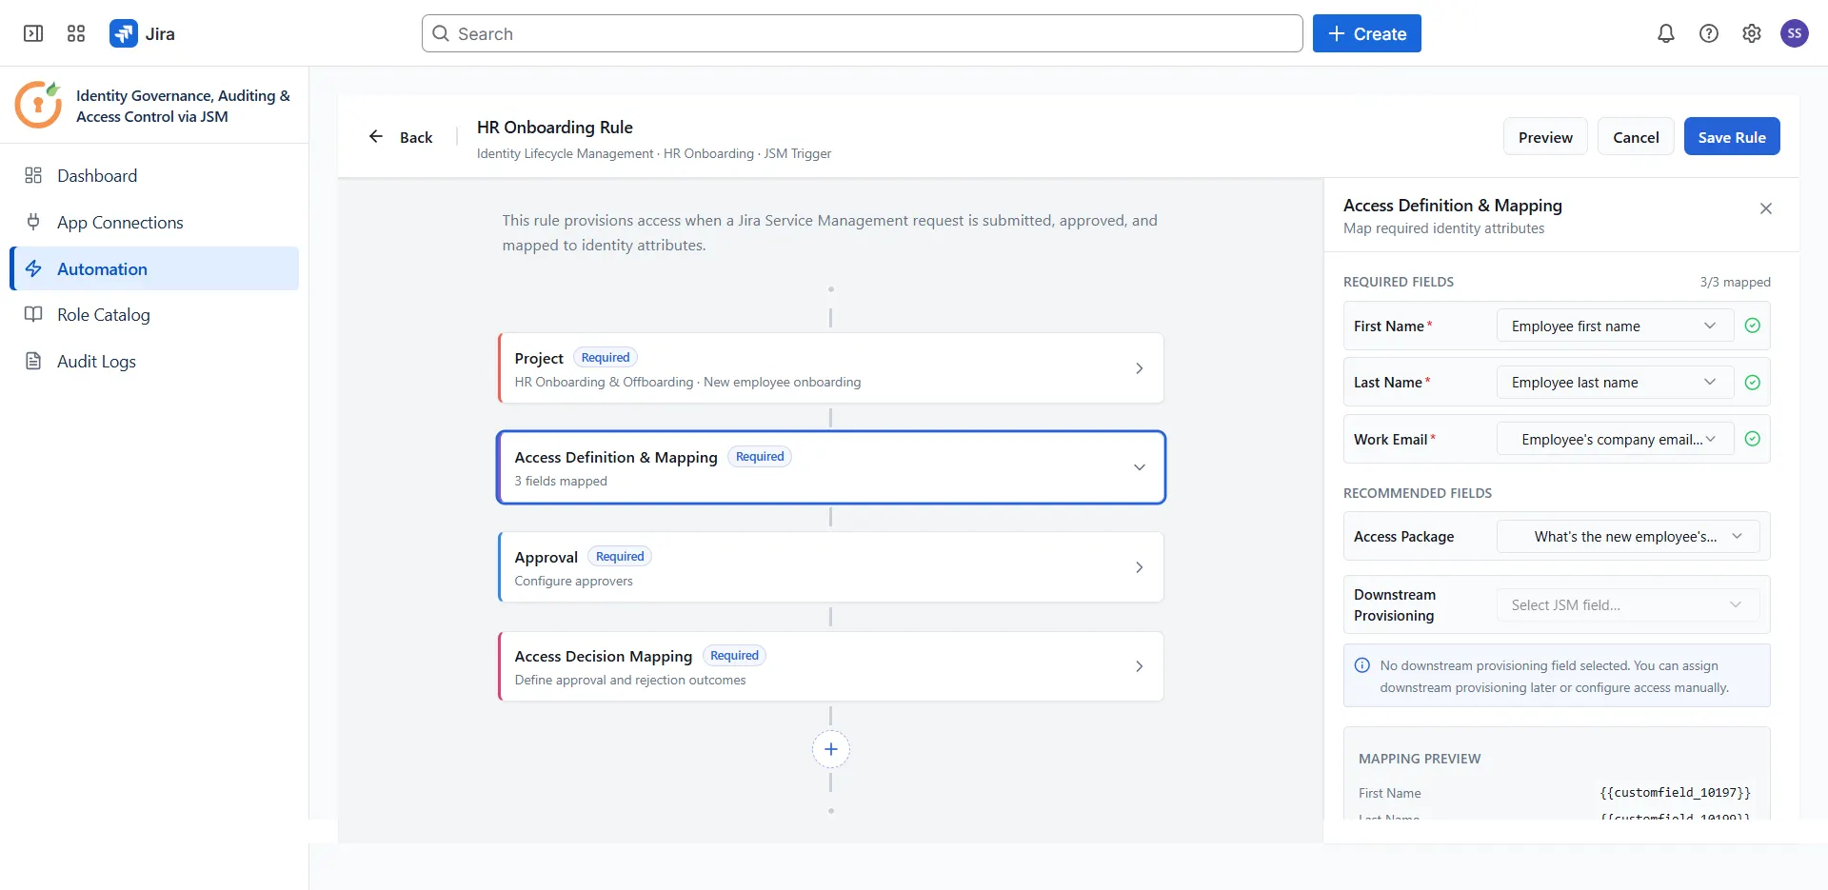Screen dimensions: 1828x890
Task: Open the Downstream Provisioning JSM field dropdown
Action: point(1628,604)
